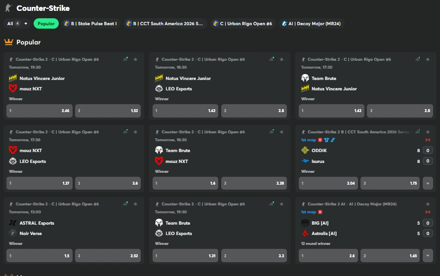Image resolution: width=440 pixels, height=276 pixels.
Task: Click the Counter-Strike header icon
Action: click(8, 8)
